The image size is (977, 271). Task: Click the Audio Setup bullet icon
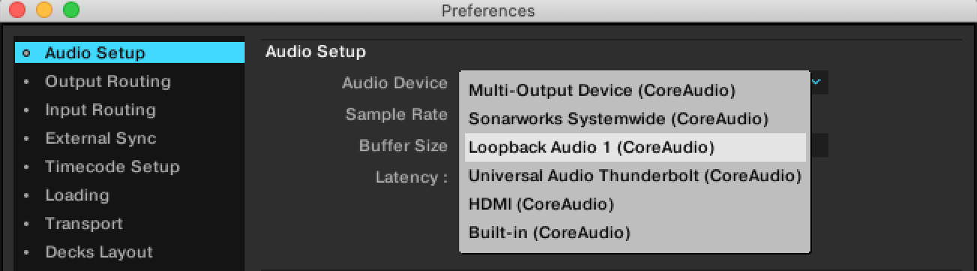(27, 53)
